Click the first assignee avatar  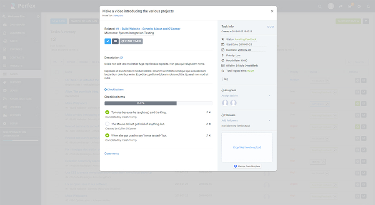(x=225, y=103)
